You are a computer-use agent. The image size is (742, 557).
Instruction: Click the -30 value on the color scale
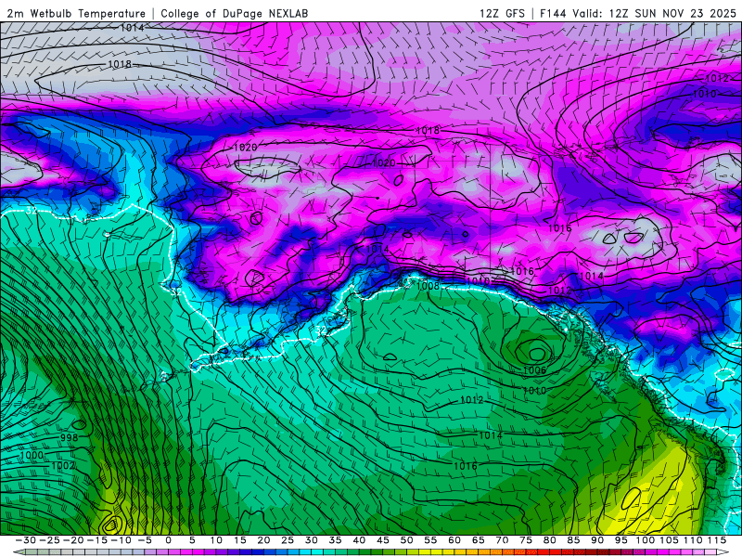pyautogui.click(x=26, y=540)
